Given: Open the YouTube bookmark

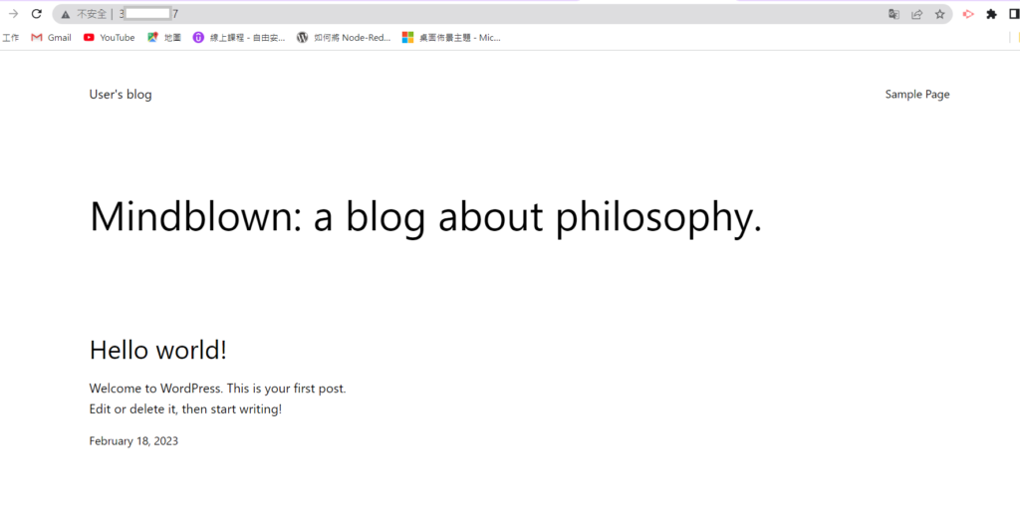Looking at the screenshot, I should (109, 38).
